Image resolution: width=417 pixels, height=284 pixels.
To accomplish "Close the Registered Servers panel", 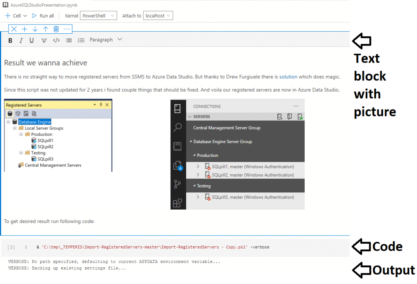I will 107,105.
